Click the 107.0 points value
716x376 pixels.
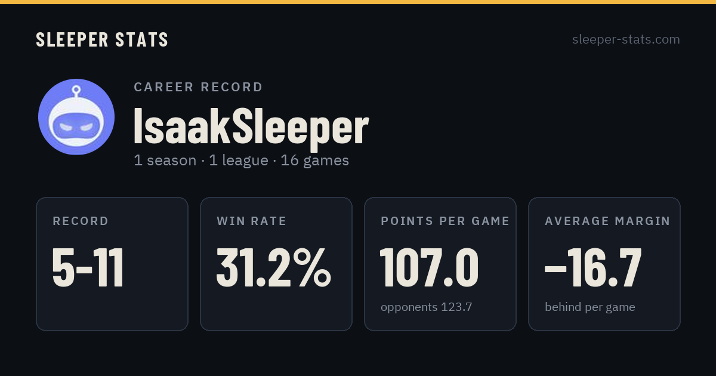click(430, 268)
